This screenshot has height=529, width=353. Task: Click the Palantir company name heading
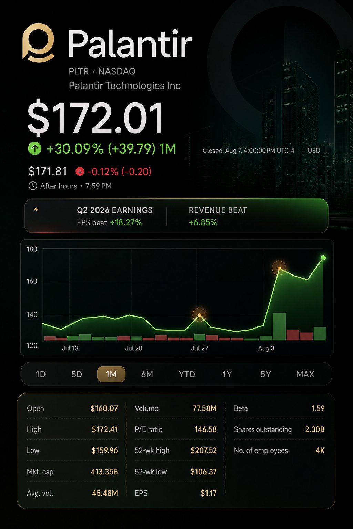(x=130, y=44)
